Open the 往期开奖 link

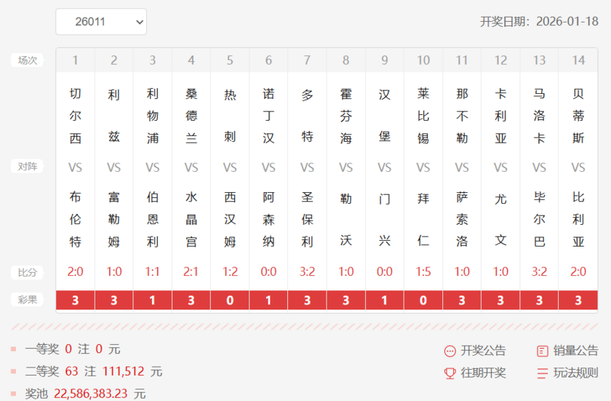point(483,373)
